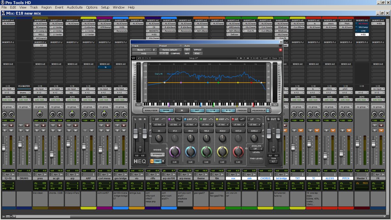
Task: Click the A→B copy button
Action: pyautogui.click(x=256, y=58)
